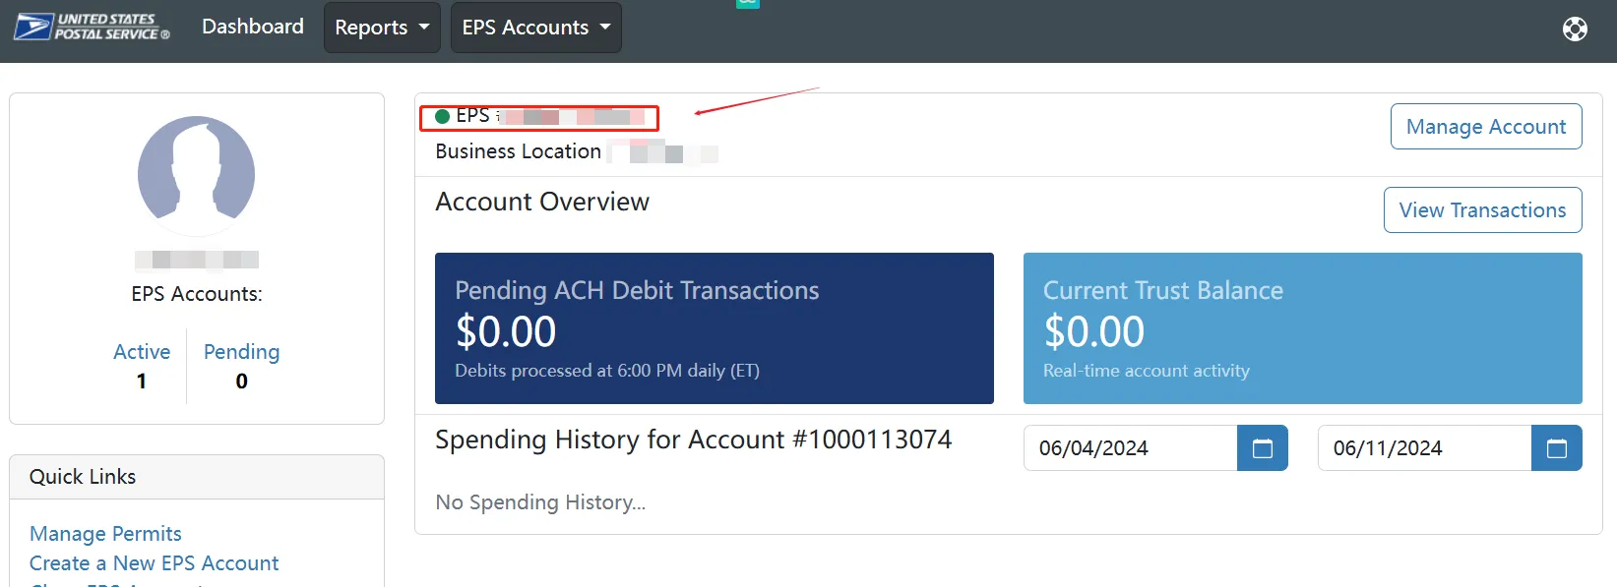Expand the Reports dropdown menu
Viewport: 1617px width, 587px height.
click(382, 28)
